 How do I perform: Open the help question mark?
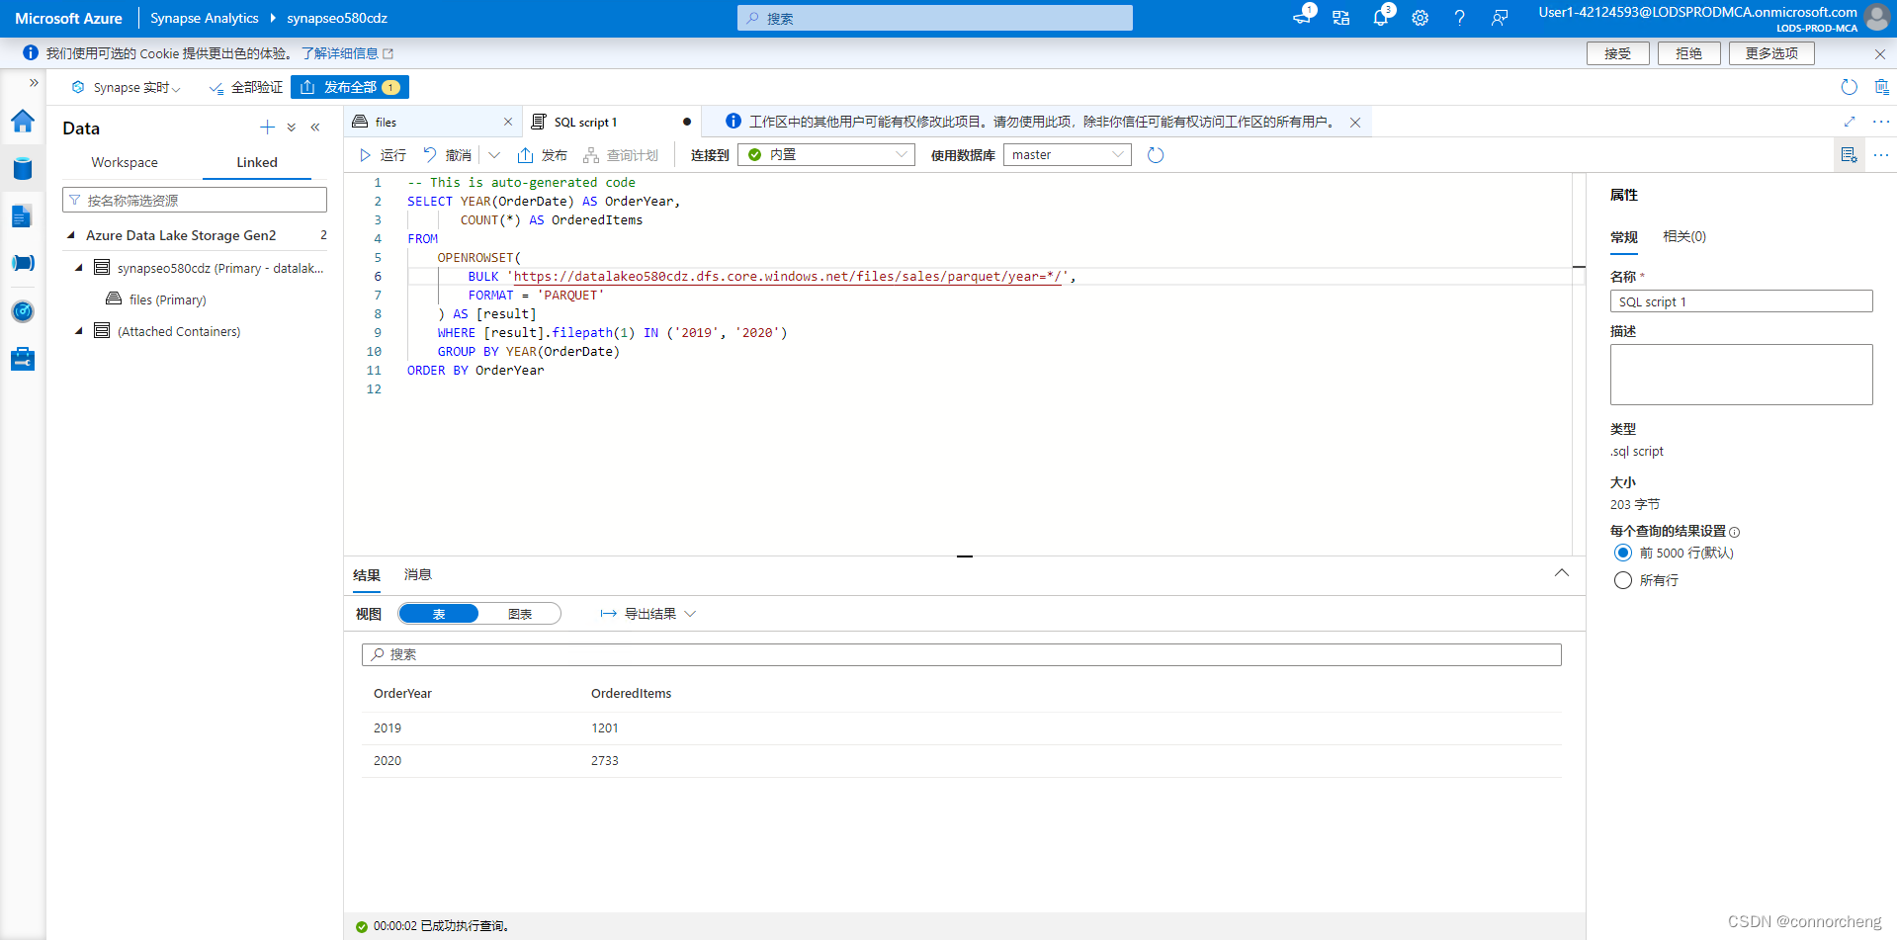[x=1460, y=18]
